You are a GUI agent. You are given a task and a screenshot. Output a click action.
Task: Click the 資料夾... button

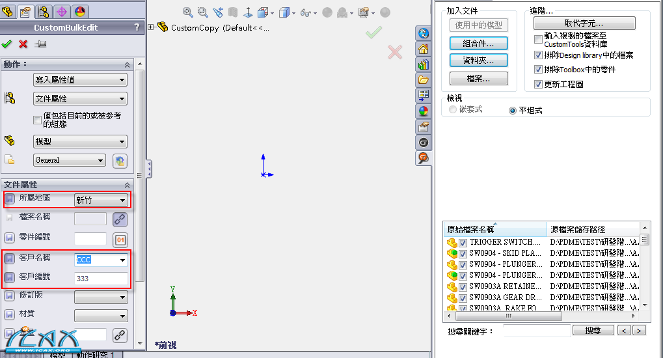[x=479, y=60]
